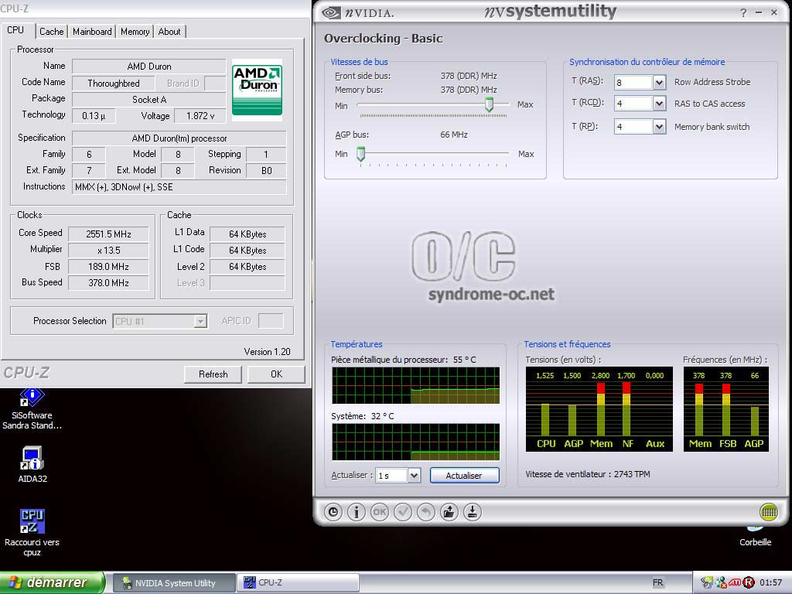Viewport: 792px width, 594px height.
Task: Click the démarrer start button
Action: click(53, 582)
